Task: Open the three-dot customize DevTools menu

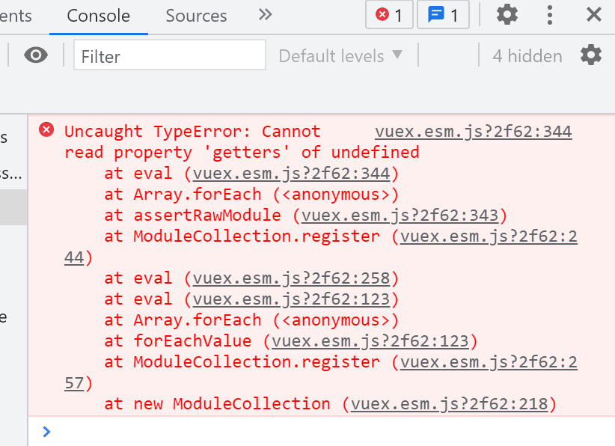Action: (549, 15)
